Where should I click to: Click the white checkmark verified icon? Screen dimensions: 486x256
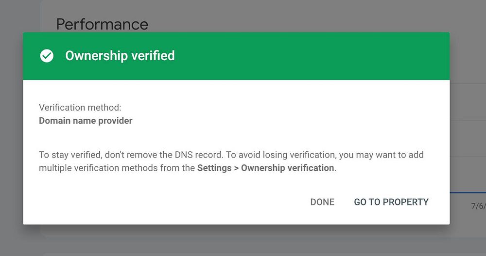click(x=47, y=56)
